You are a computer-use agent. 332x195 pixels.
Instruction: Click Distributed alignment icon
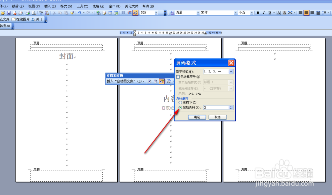click(x=318, y=13)
